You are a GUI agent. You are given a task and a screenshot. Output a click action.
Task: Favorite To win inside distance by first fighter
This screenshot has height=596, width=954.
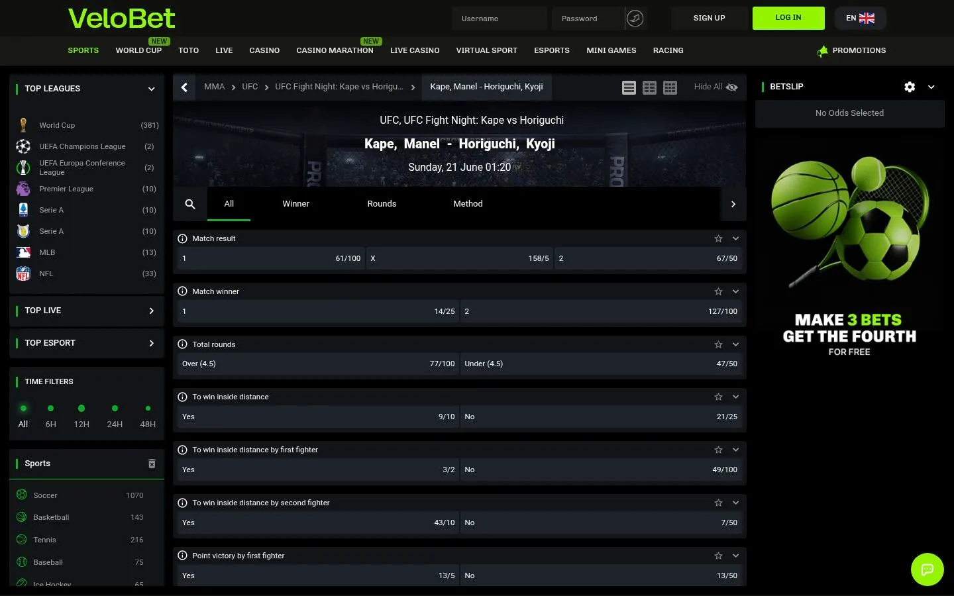point(718,450)
